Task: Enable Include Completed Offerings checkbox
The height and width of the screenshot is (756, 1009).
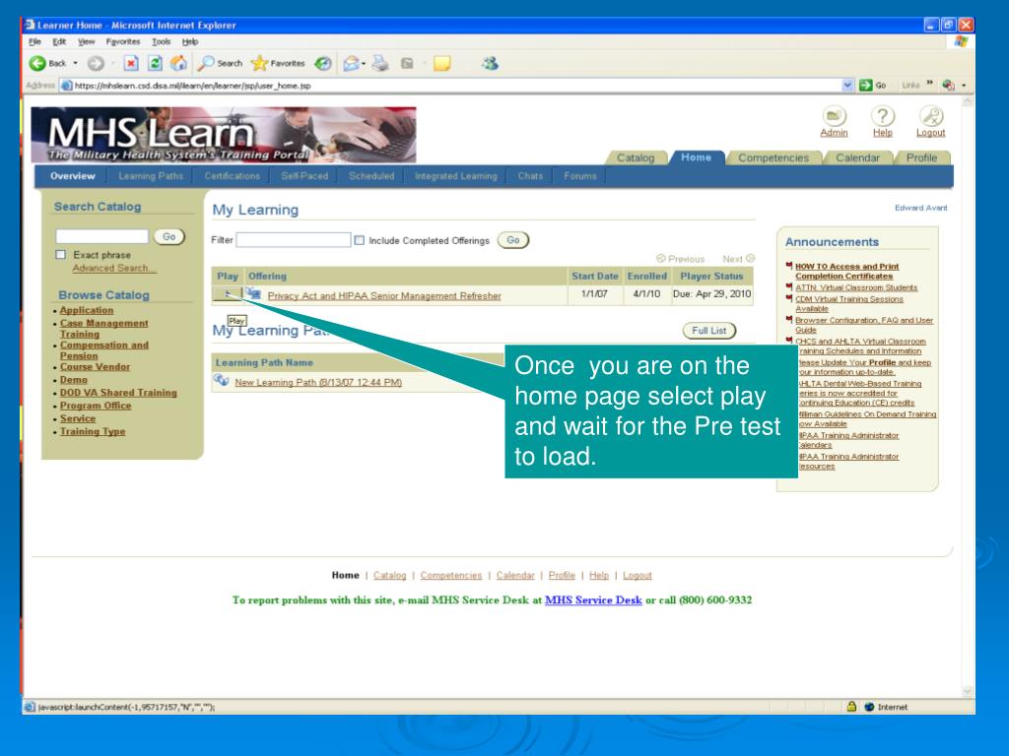Action: tap(359, 240)
